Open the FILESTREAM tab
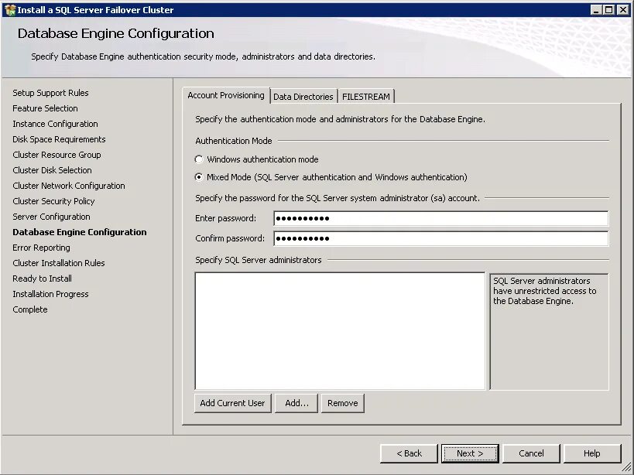 point(365,96)
